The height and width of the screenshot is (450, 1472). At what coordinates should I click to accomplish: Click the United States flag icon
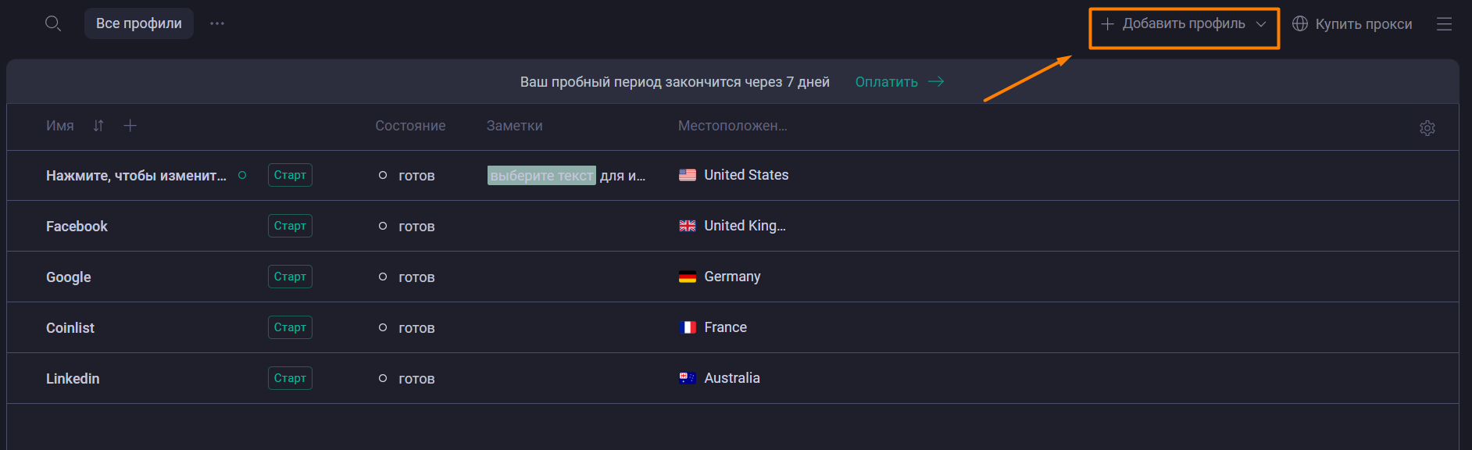coord(688,175)
